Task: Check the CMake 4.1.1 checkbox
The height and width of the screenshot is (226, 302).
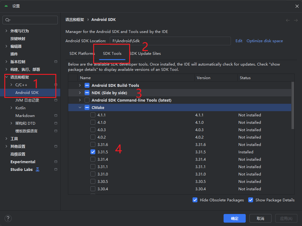Action: (x=93, y=115)
